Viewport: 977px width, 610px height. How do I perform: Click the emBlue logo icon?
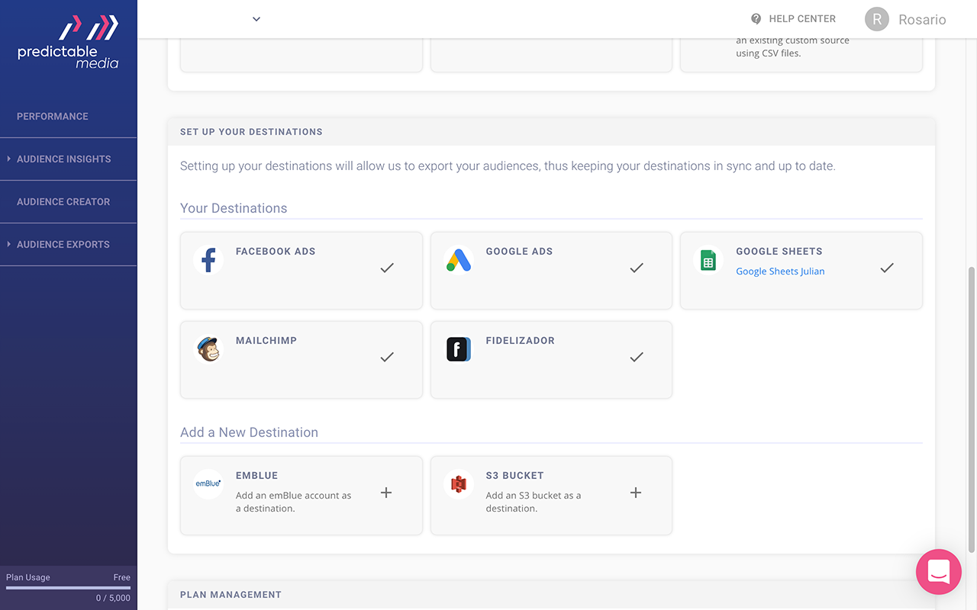(208, 483)
